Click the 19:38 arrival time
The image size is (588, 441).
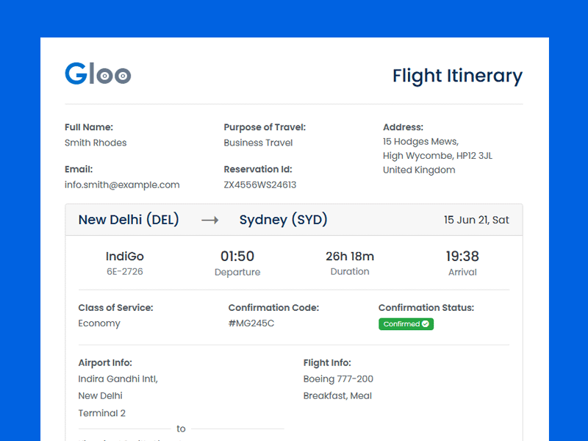[462, 257]
